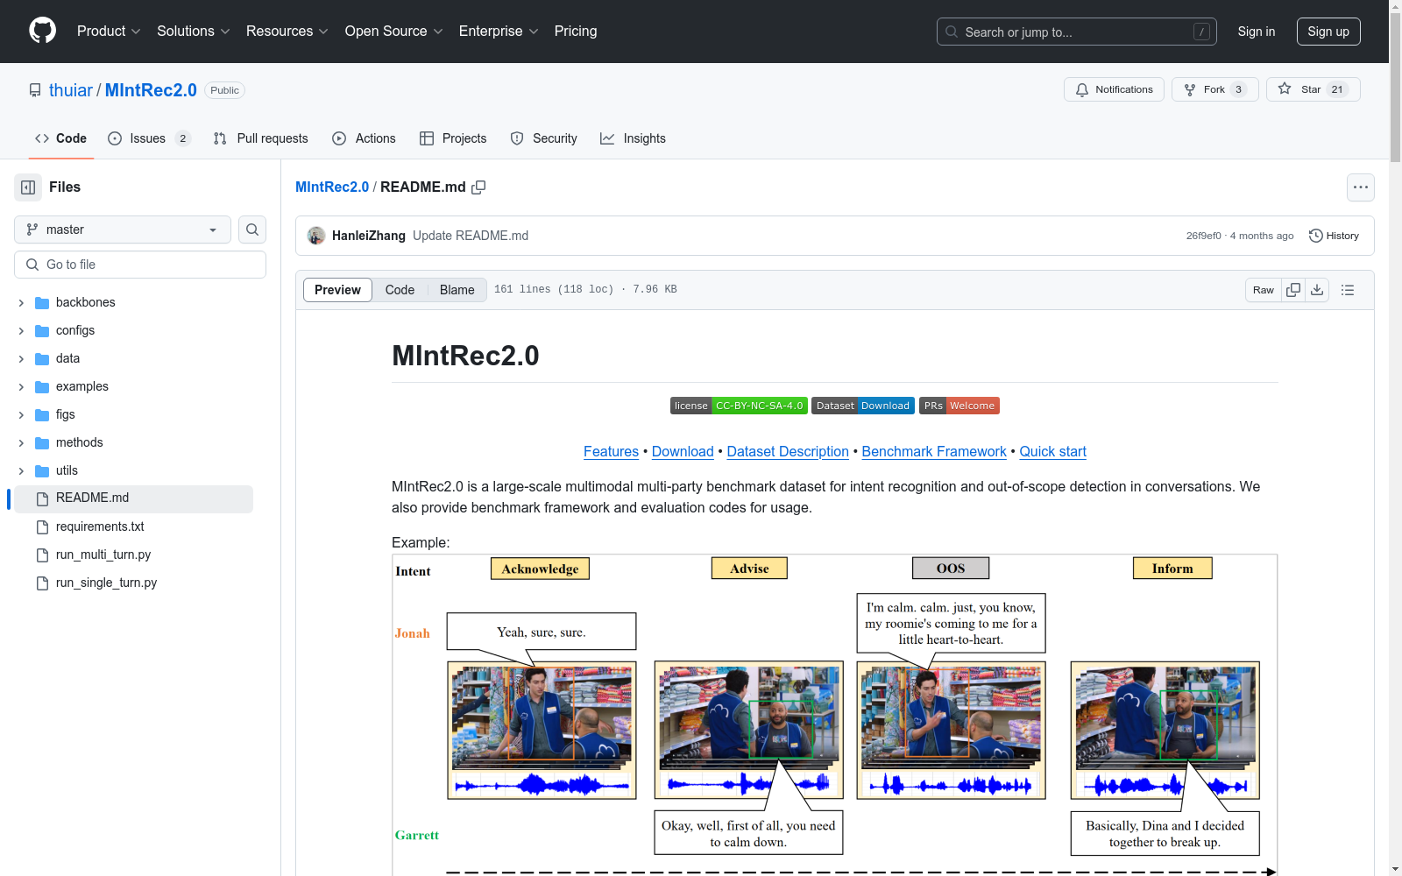
Task: Click the license CC-BY-NC-SA-4.0 badge
Action: point(739,406)
